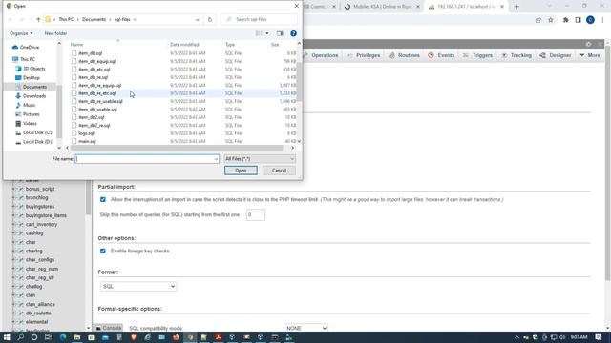The width and height of the screenshot is (611, 343).
Task: Open Chrome three-dot menu
Action: coord(602,20)
